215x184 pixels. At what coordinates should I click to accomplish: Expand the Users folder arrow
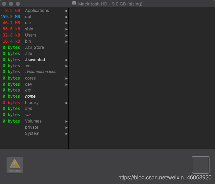click(x=67, y=36)
